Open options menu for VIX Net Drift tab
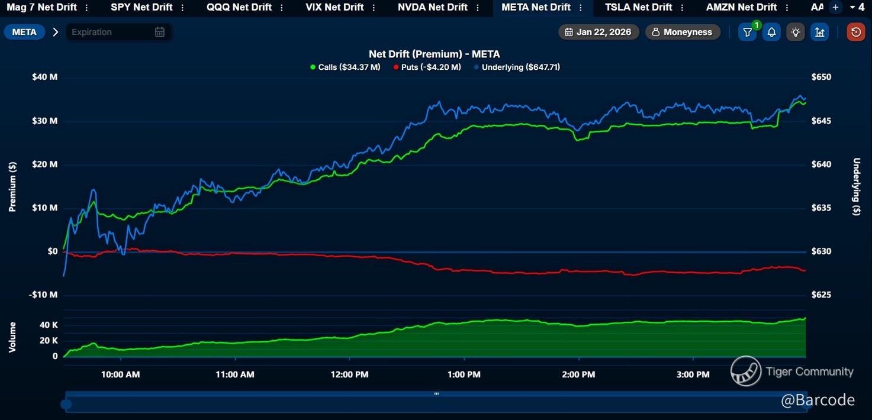 (x=374, y=8)
